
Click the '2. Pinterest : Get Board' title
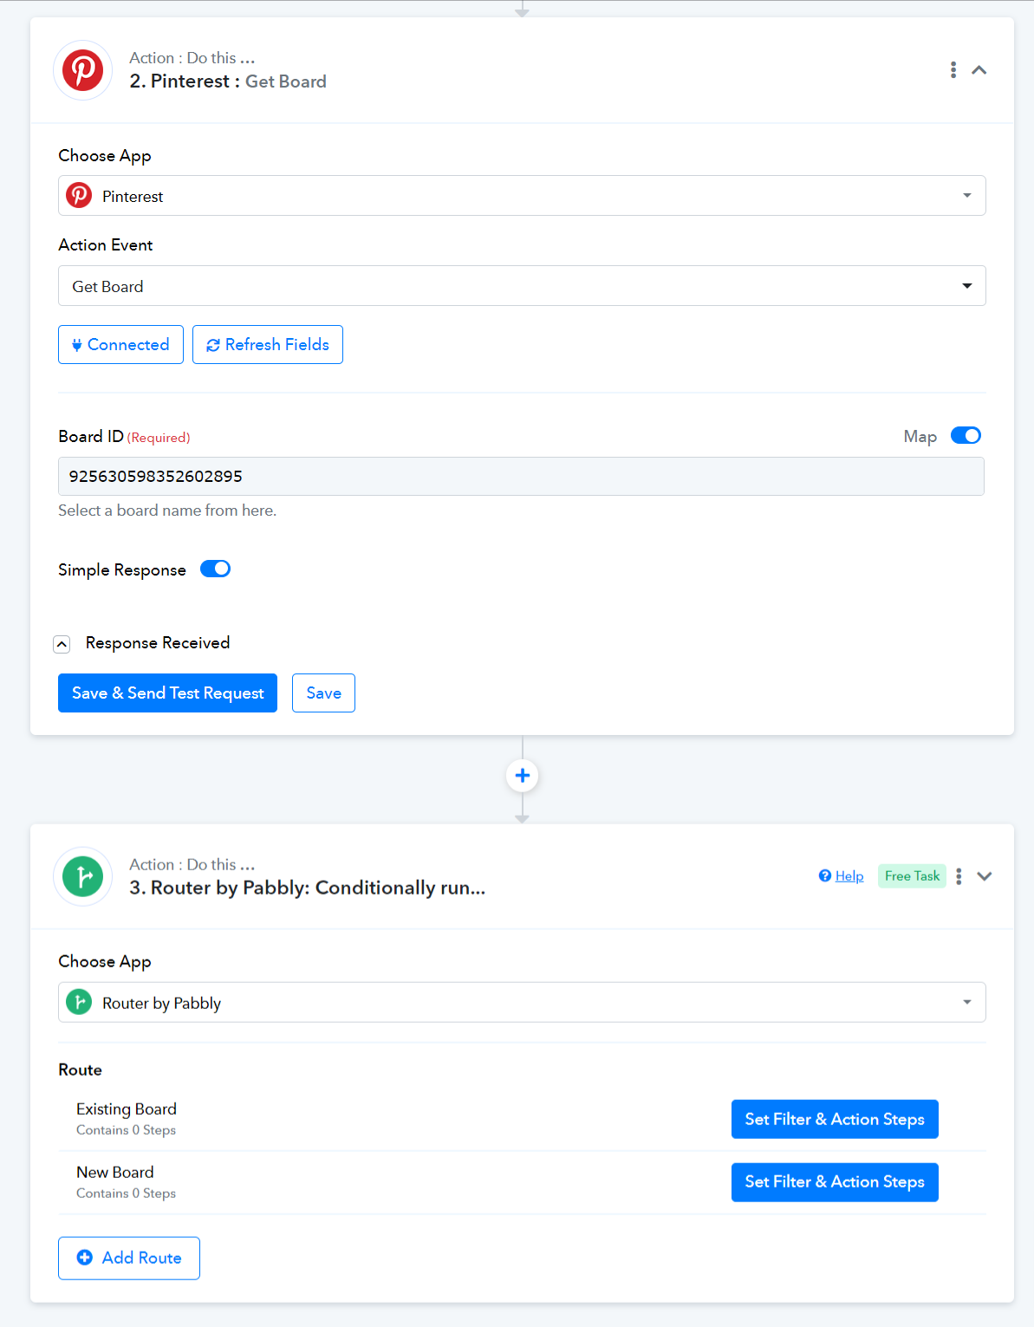point(228,81)
